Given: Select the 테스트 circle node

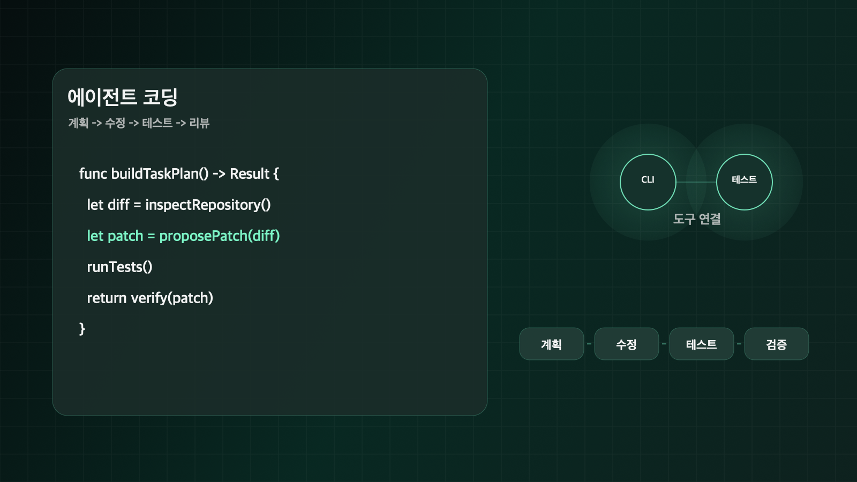Looking at the screenshot, I should point(744,182).
